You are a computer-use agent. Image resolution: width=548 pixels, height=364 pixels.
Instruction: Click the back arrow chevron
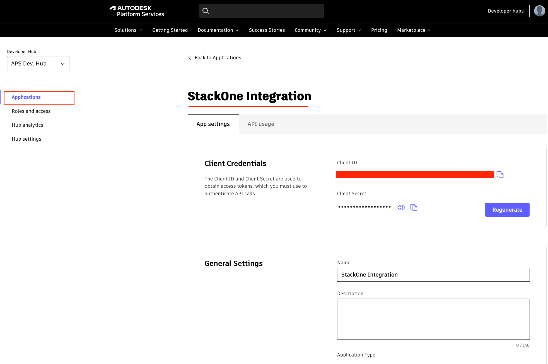[x=190, y=58]
